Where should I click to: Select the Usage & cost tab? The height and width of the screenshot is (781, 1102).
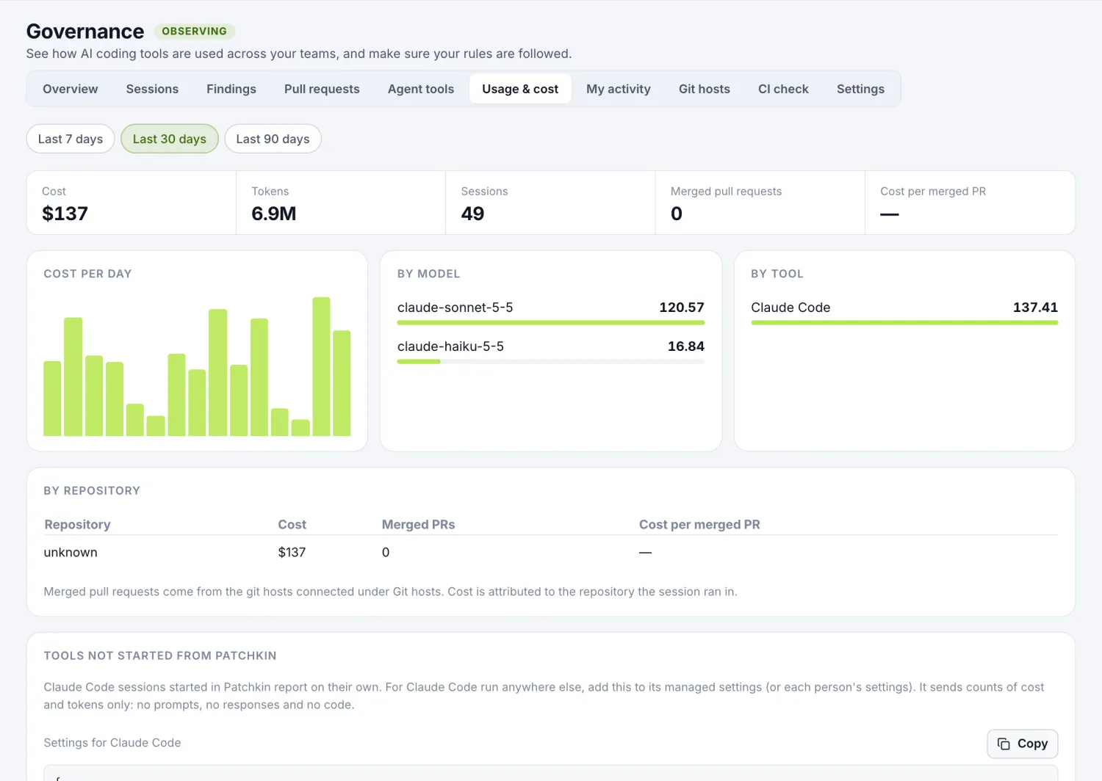[520, 89]
